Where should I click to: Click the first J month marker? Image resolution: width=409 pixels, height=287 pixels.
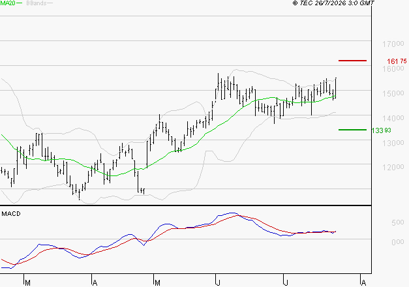click(218, 283)
